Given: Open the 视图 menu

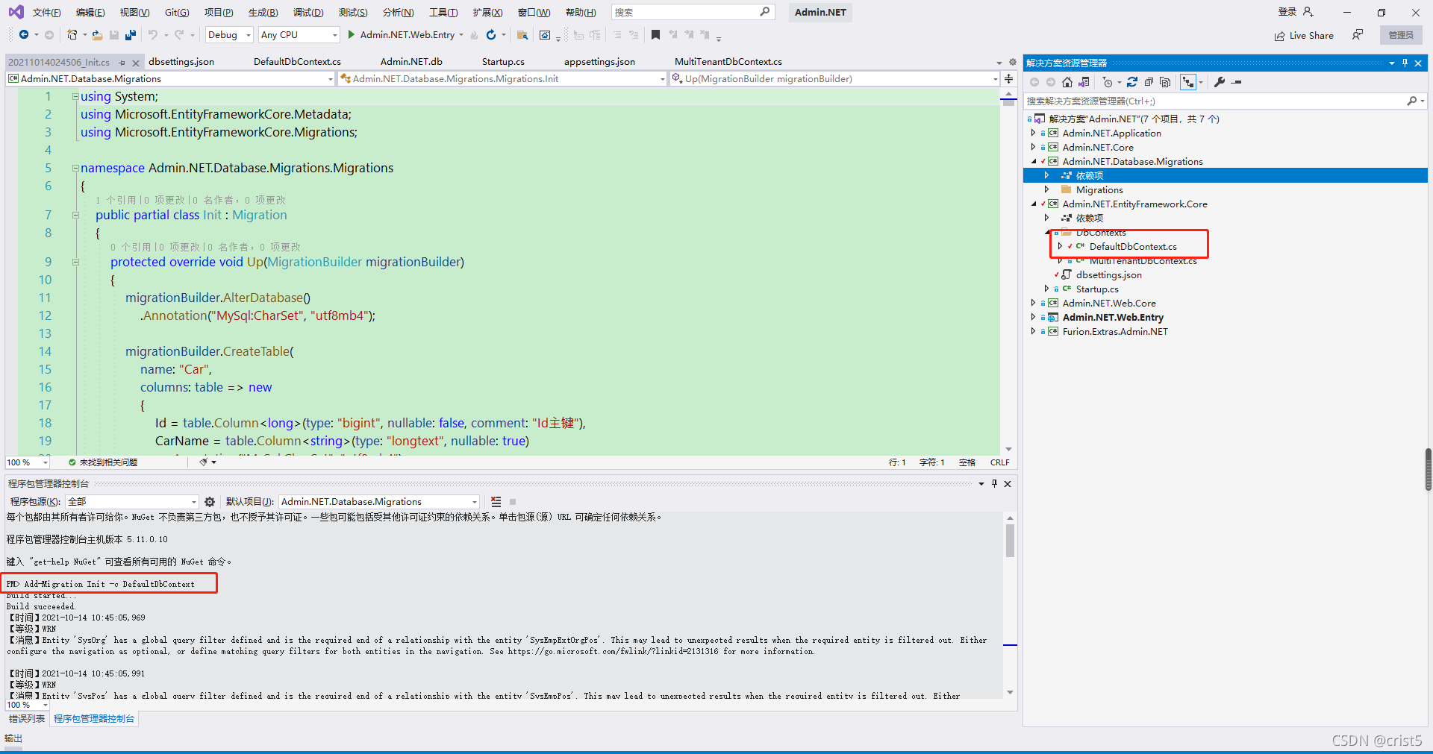Looking at the screenshot, I should [x=134, y=12].
